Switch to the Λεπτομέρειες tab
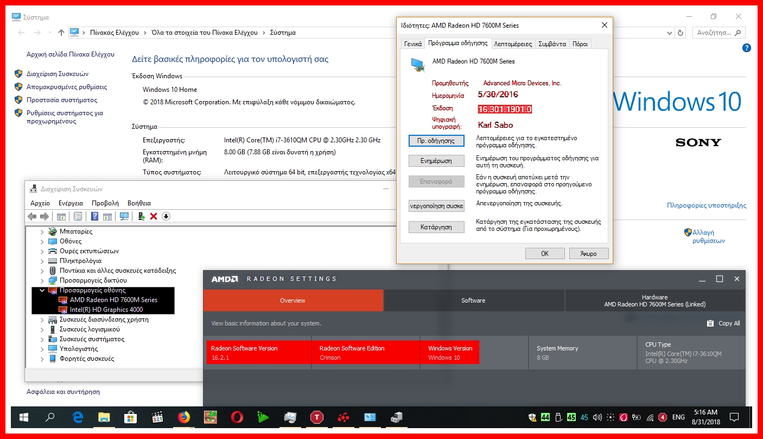Screen dimensions: 763x439 [513, 44]
